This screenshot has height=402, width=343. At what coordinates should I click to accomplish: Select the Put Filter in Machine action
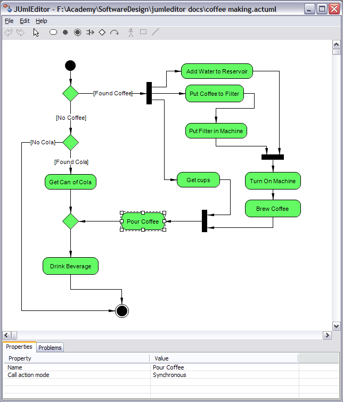click(216, 131)
